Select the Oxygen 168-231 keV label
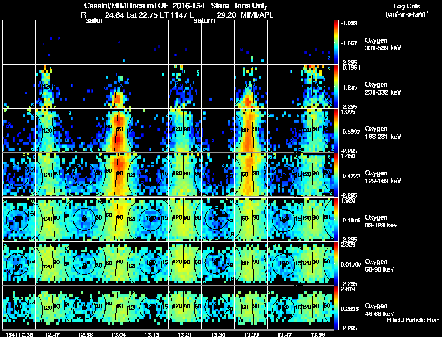 [x=383, y=133]
